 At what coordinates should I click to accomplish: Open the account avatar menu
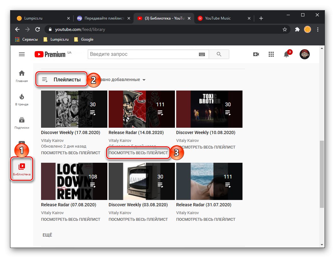[304, 54]
